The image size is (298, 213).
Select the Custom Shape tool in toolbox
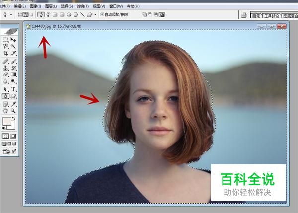coord(13,96)
